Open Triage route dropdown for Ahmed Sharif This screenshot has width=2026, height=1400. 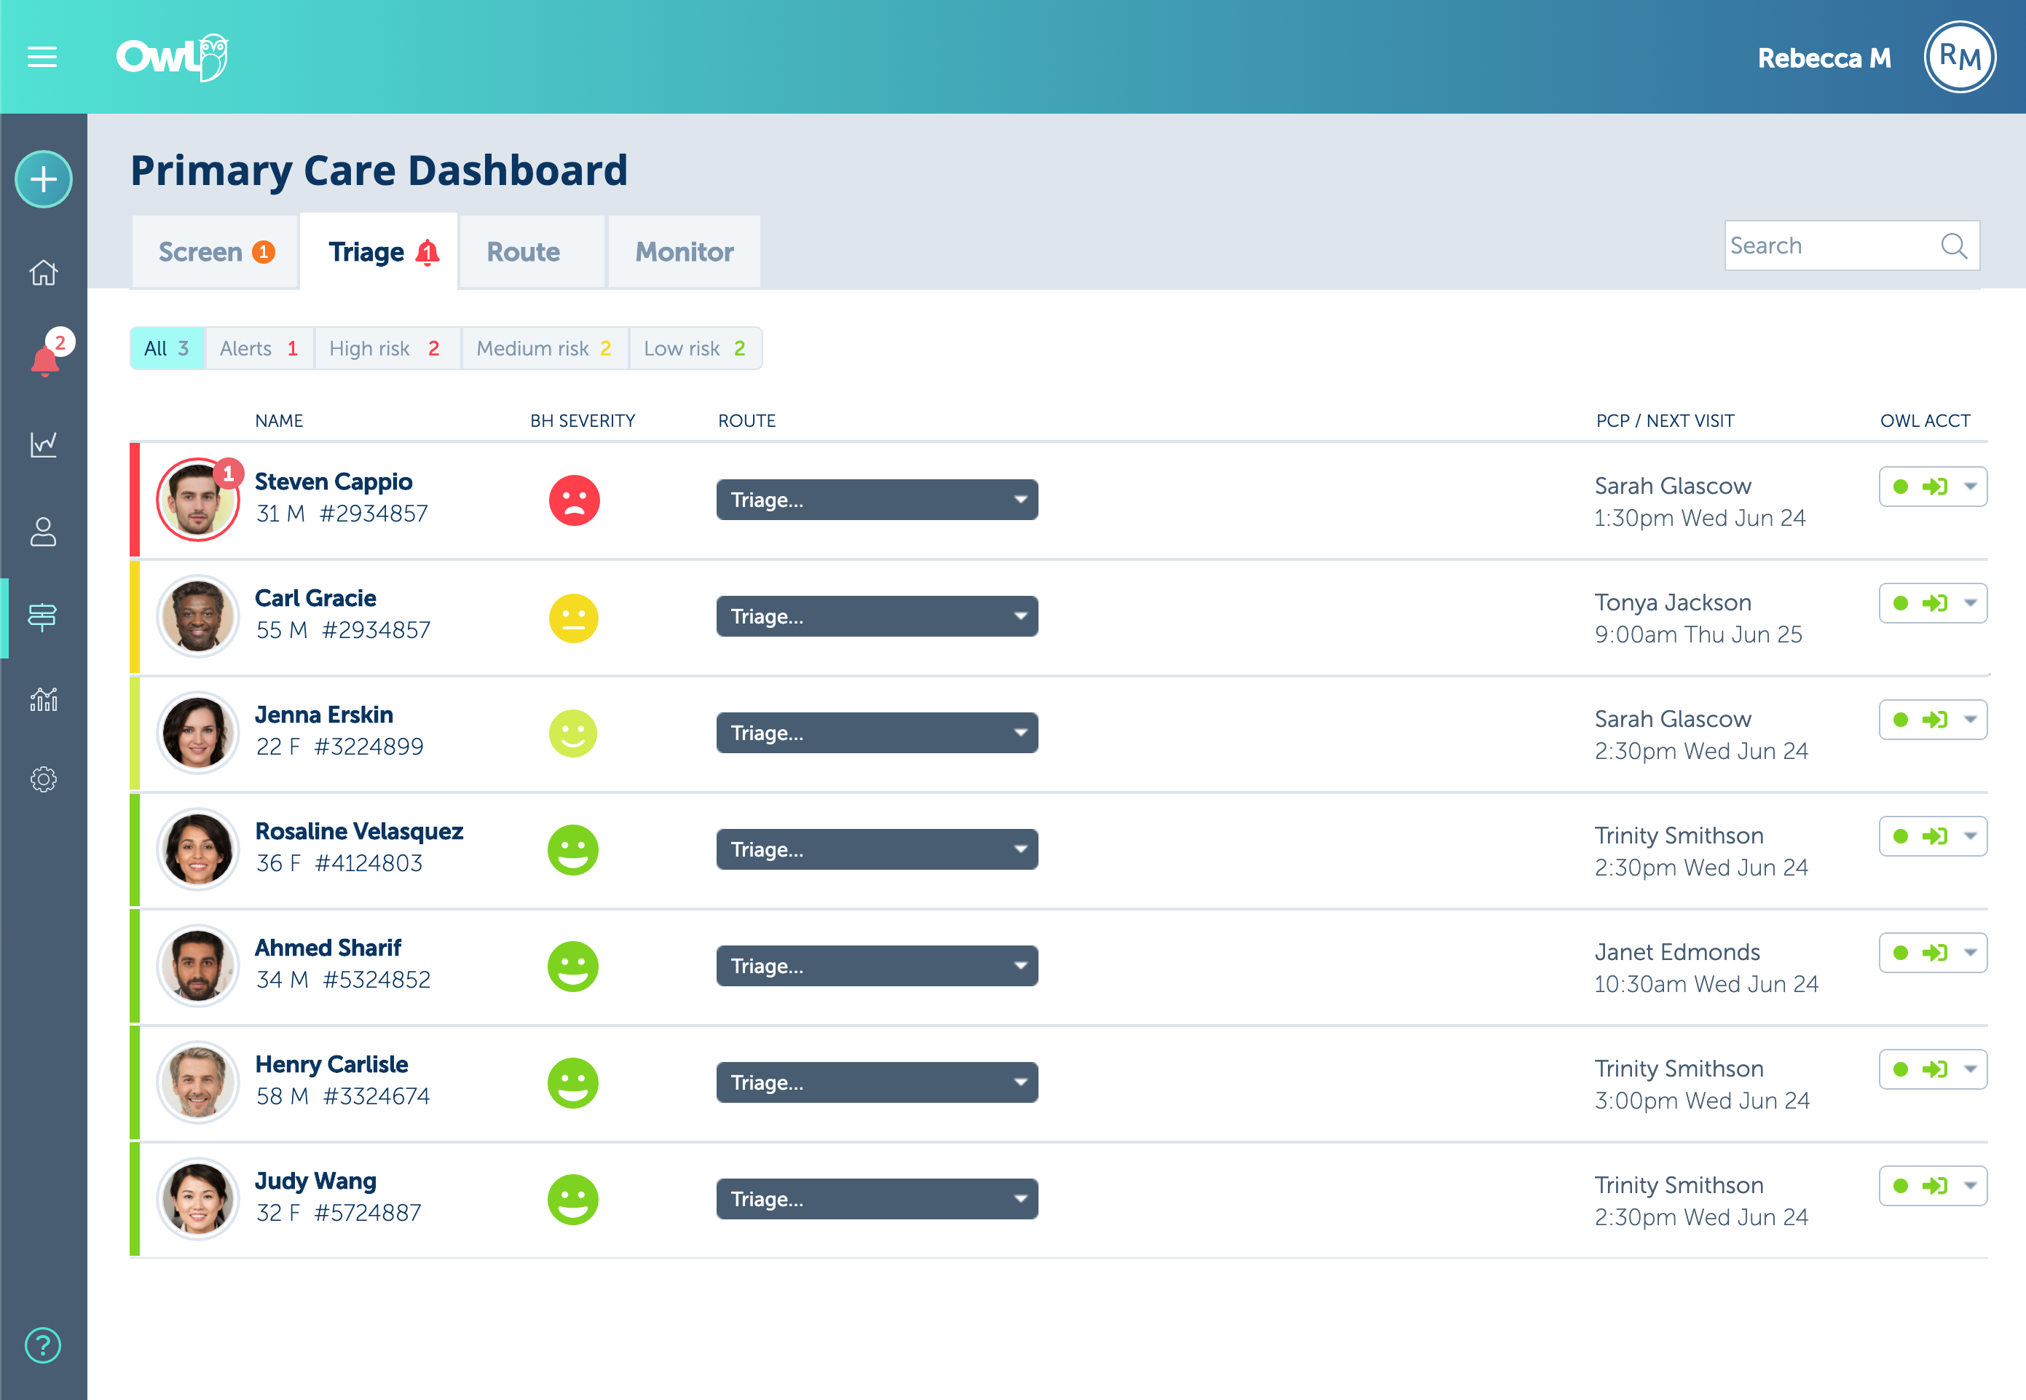click(877, 966)
